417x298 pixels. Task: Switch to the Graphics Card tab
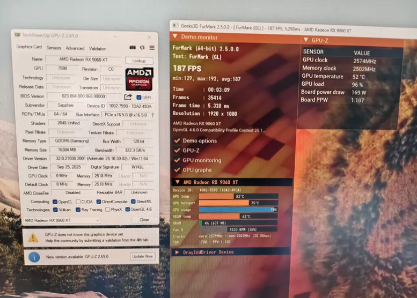coord(29,47)
